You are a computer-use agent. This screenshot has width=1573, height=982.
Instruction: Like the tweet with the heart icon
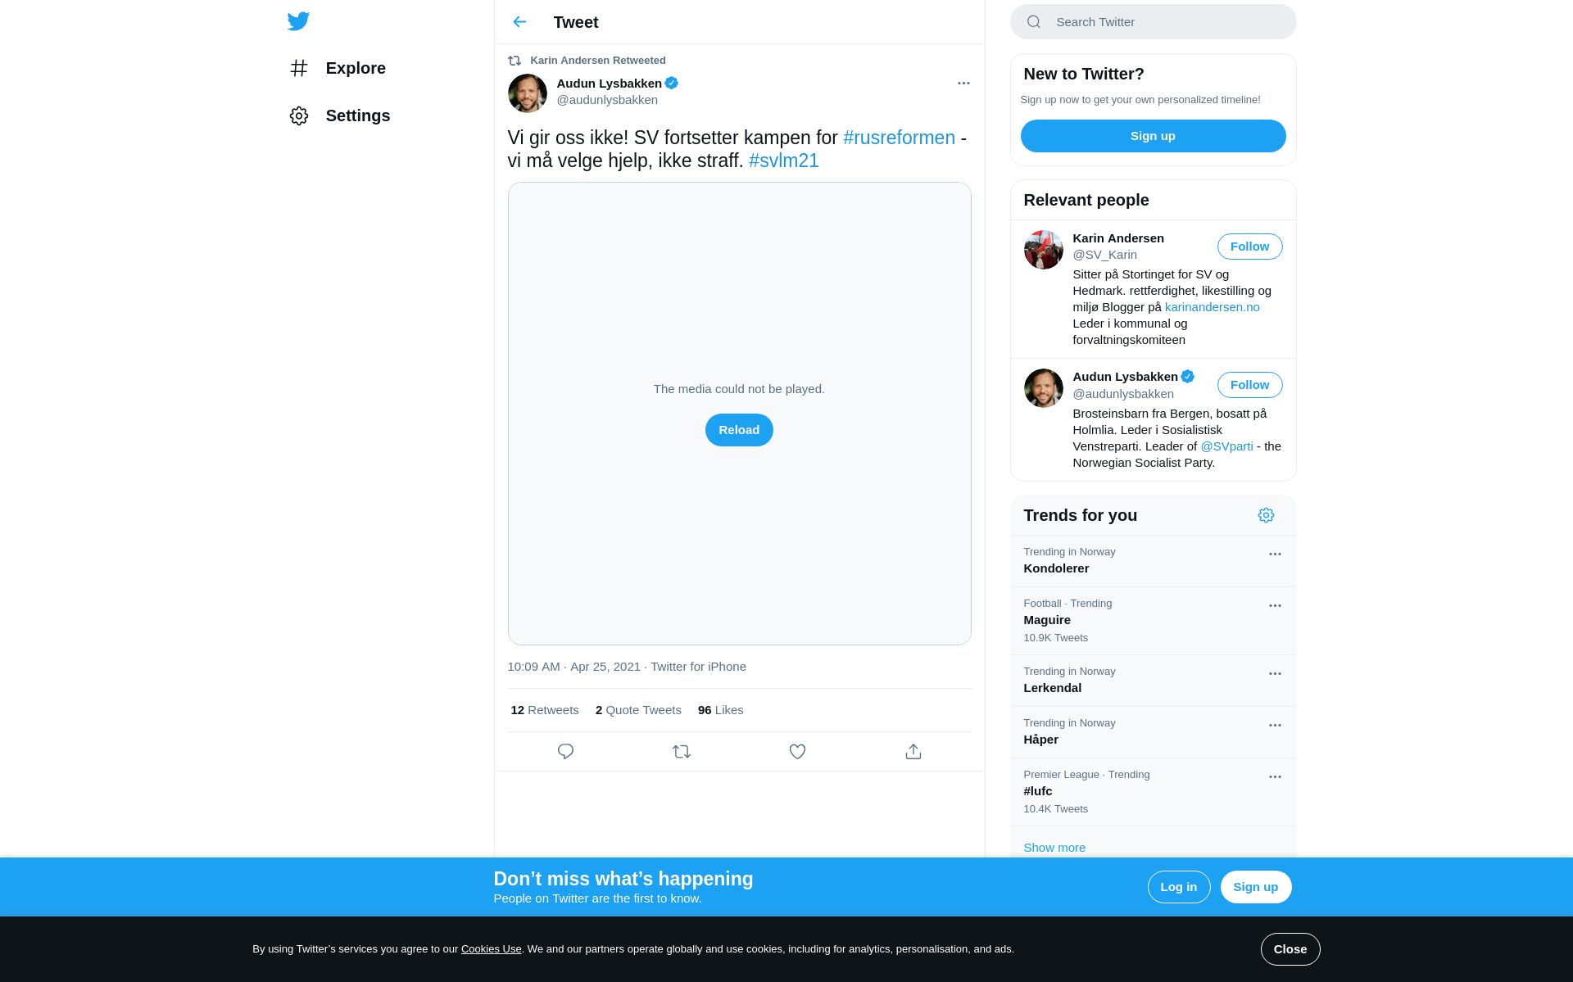[x=797, y=751]
